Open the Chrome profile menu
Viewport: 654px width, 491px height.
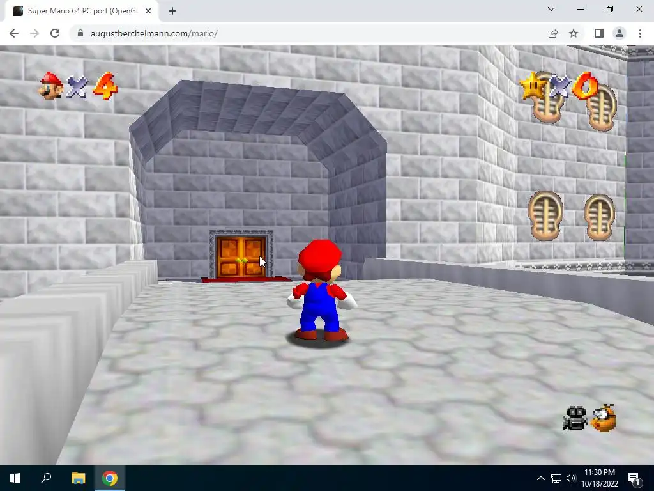[x=620, y=33]
